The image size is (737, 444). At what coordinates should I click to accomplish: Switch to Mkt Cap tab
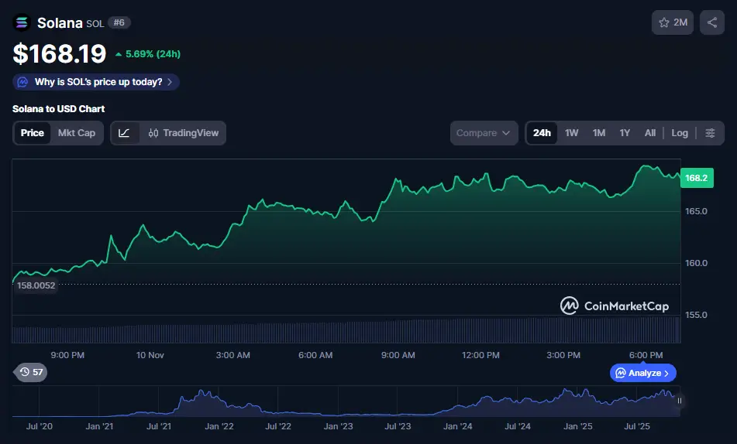pos(77,133)
